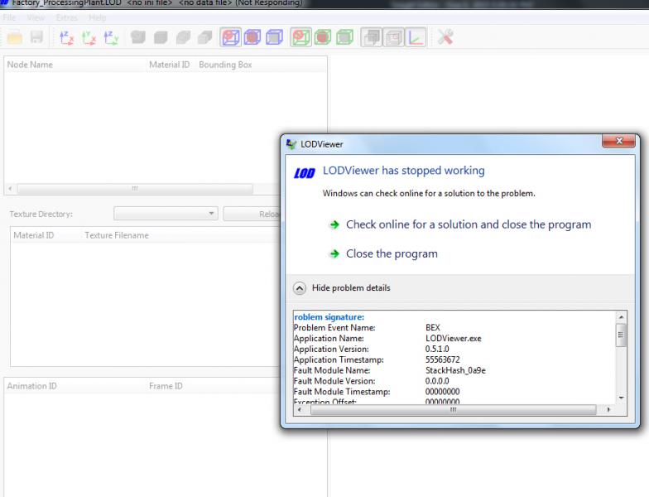Click problem details scroll down arrow
The width and height of the screenshot is (649, 497).
click(x=621, y=398)
